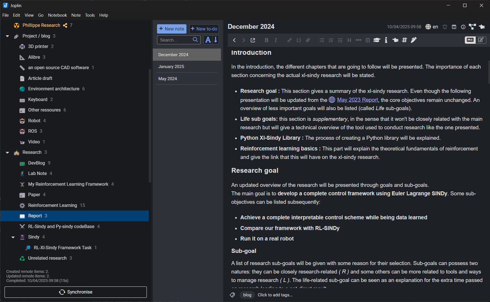Go forward in note history
The height and width of the screenshot is (302, 490).
[x=243, y=40]
